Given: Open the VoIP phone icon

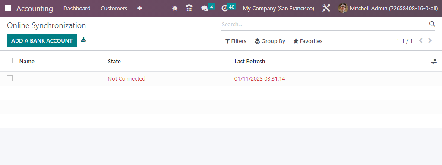Looking at the screenshot, I should pos(189,9).
